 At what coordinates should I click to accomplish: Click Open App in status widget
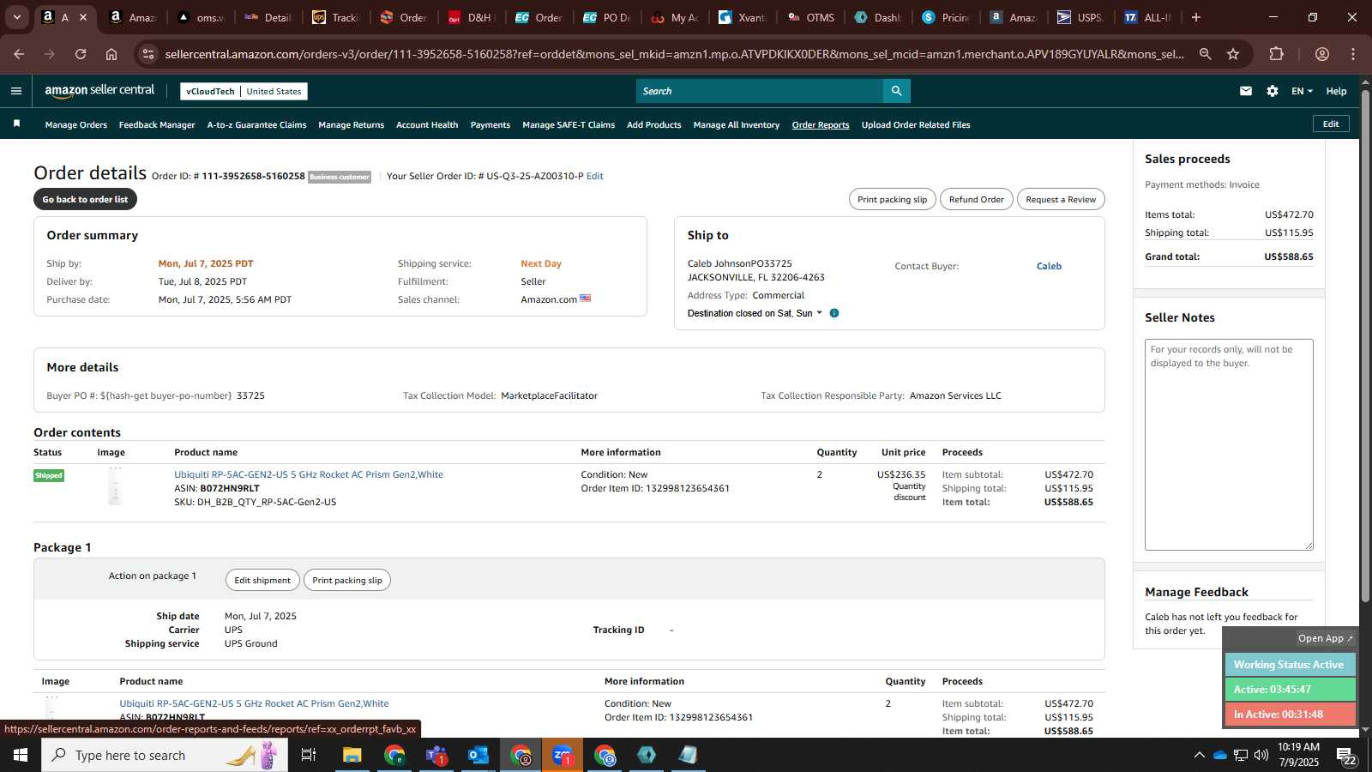point(1325,638)
